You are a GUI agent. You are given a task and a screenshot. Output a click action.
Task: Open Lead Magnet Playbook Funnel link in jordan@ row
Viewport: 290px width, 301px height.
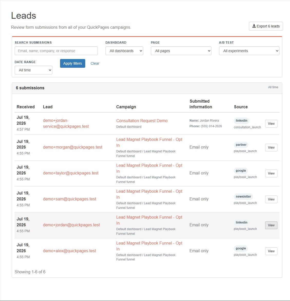(x=149, y=220)
